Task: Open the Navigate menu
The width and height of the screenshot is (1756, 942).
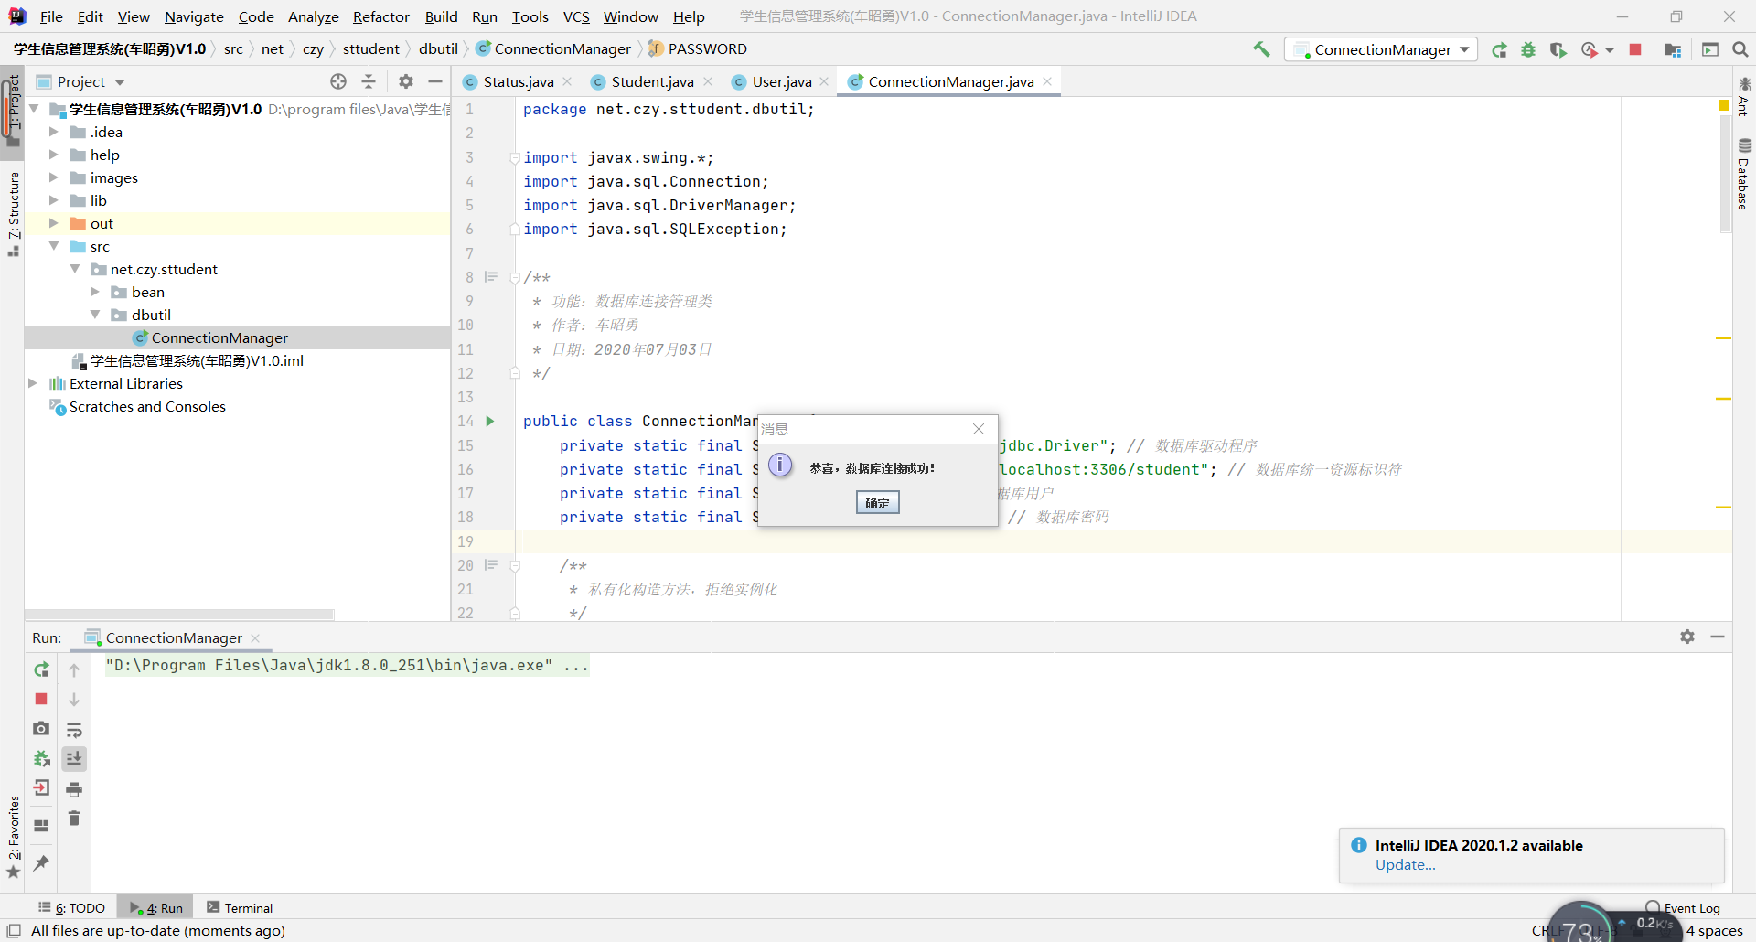Action: 194,16
